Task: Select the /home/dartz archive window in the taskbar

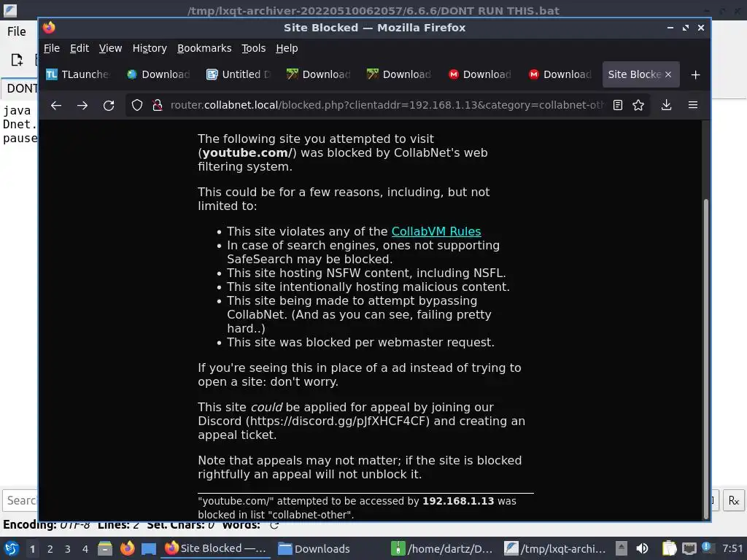Action: 443,548
